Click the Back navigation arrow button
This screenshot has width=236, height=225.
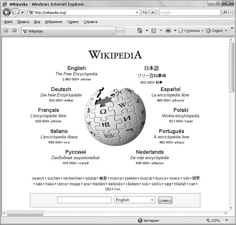point(7,13)
